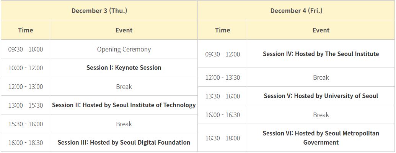
Task: Click Session II: Seoul Institute of Technology
Action: [x=124, y=105]
